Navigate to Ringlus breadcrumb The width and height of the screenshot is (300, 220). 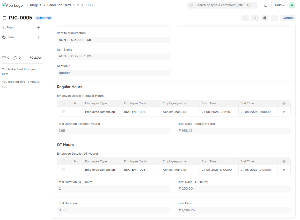tap(35, 5)
